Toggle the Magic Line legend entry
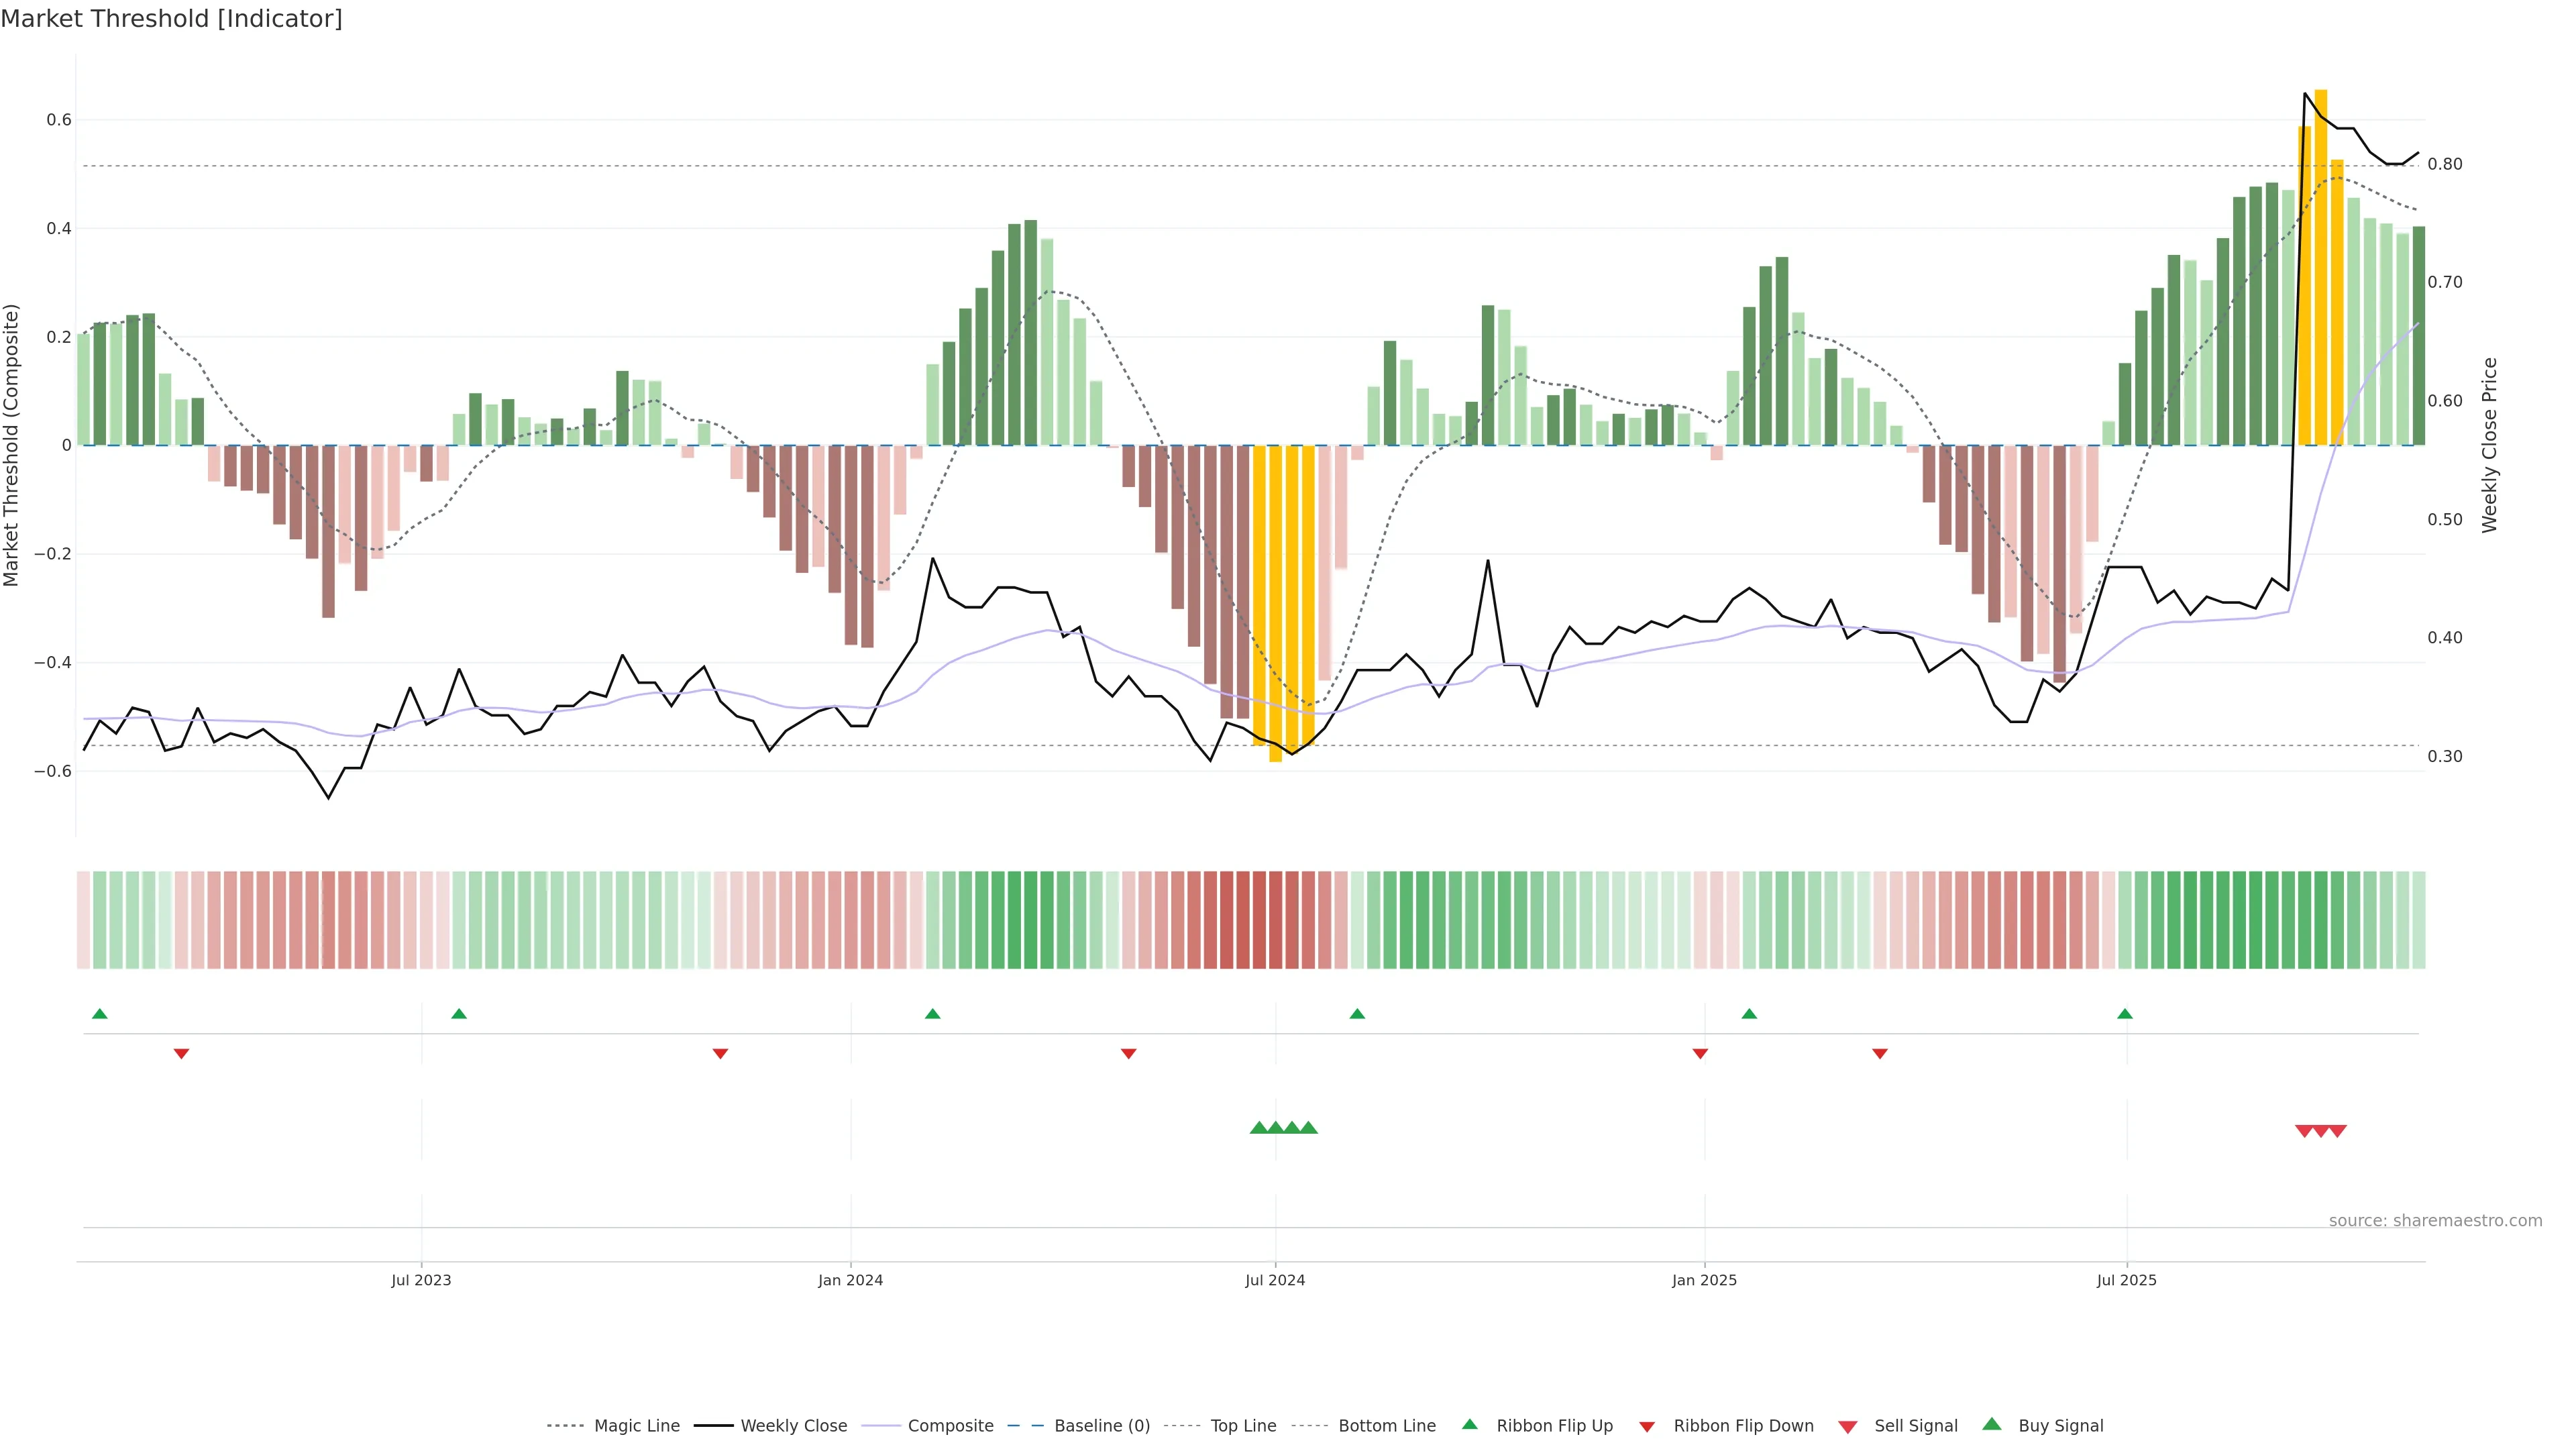 (x=636, y=1426)
